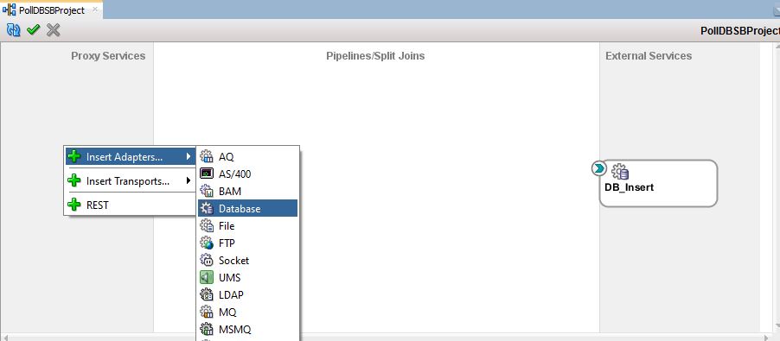The image size is (780, 341).
Task: Click the Proxy Services lane header
Action: 108,55
